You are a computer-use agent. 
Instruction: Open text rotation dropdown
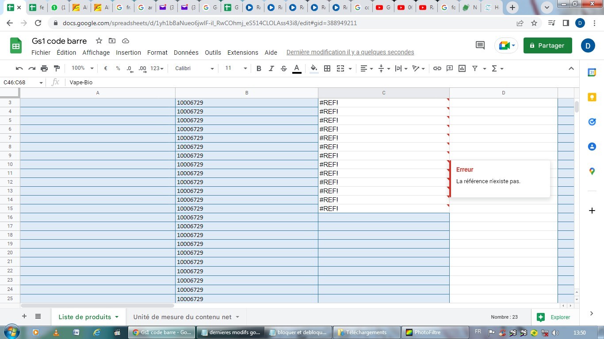[418, 68]
